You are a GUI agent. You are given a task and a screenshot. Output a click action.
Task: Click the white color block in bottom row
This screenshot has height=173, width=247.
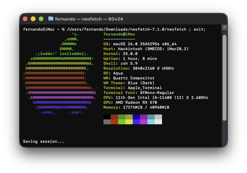click(x=158, y=122)
